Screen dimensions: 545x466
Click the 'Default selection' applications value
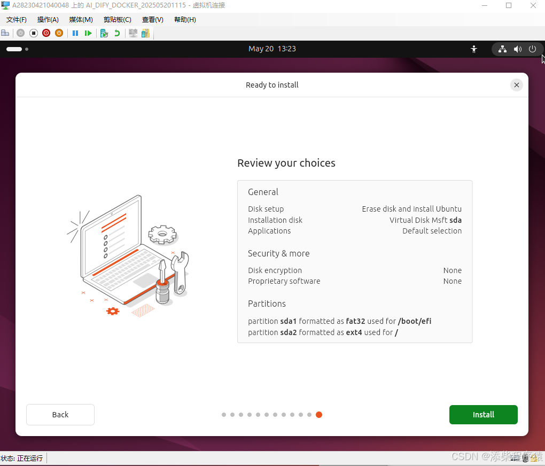[432, 231]
